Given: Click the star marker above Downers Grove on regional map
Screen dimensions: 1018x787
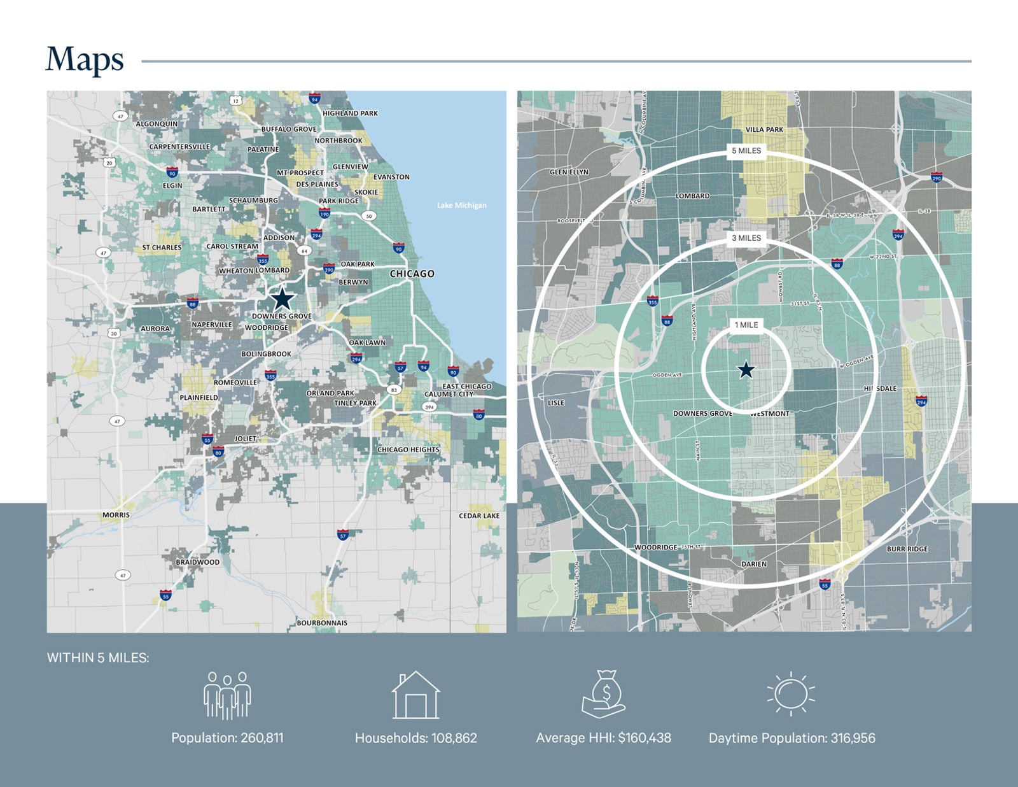Looking at the screenshot, I should coord(282,299).
